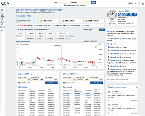Screen dimensions: 145x116
Task: Open Litecoin forum chat-bubble icon
Action: tap(123, 14)
